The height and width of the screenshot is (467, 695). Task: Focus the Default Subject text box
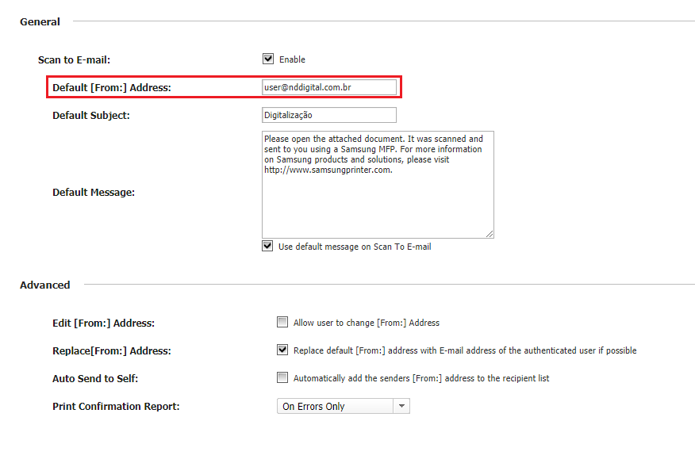(328, 115)
